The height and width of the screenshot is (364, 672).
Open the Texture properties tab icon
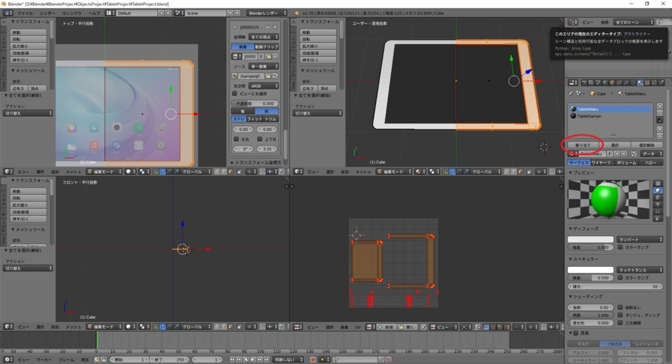(647, 83)
